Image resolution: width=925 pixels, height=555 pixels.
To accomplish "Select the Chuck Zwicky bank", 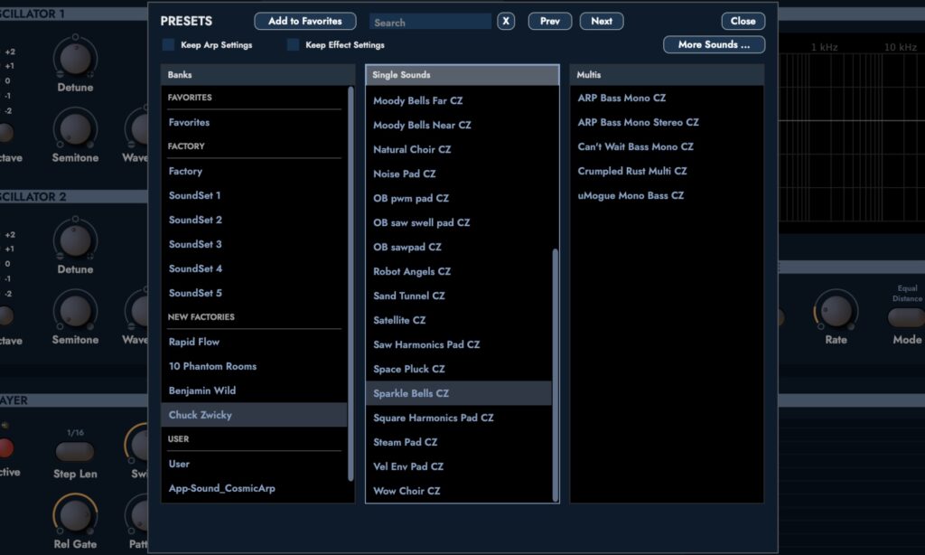I will tap(254, 415).
